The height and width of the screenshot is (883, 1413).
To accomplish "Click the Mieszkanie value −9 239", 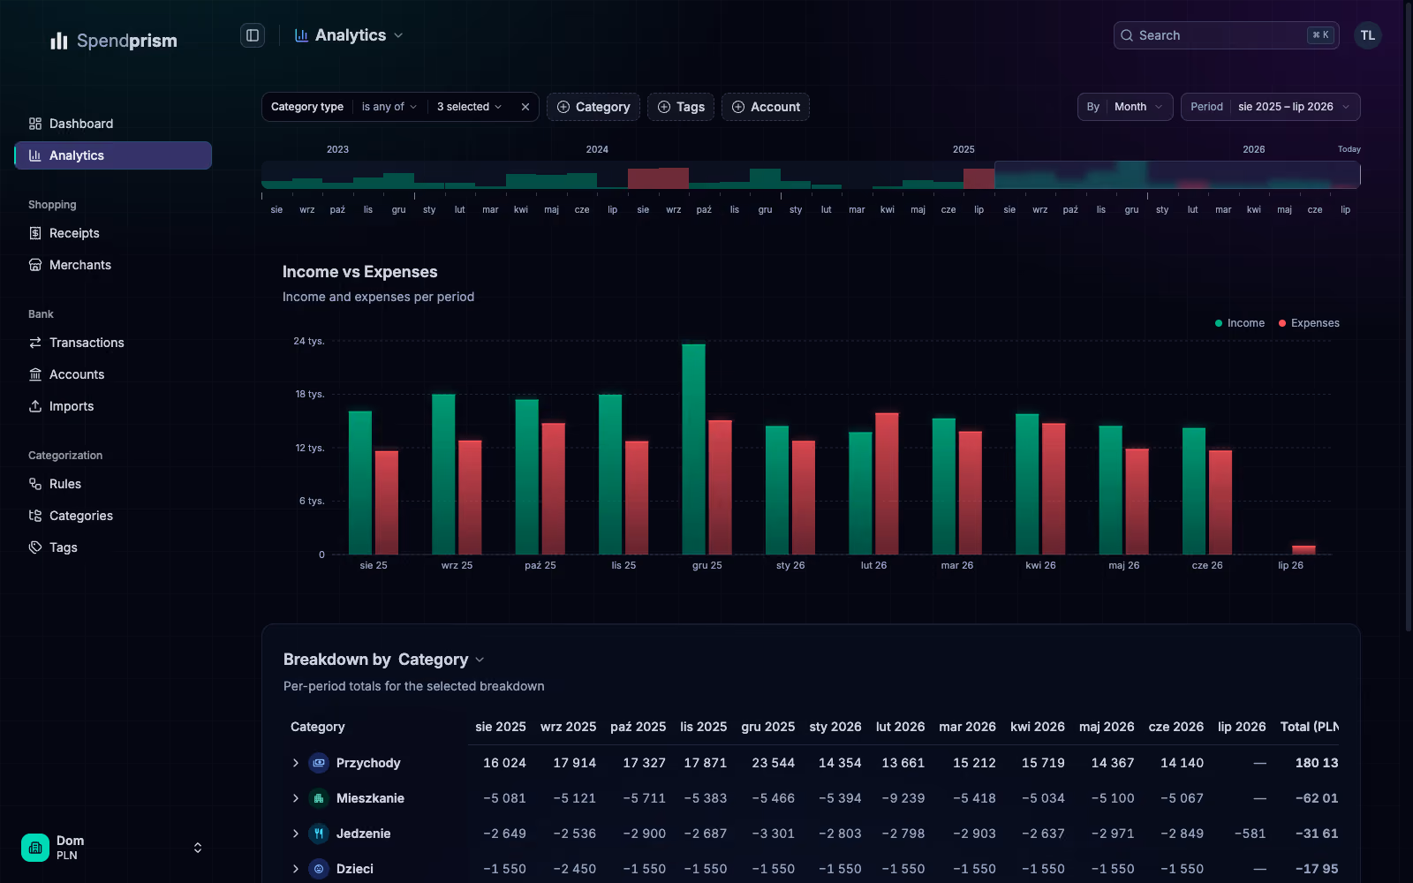I will pos(903,798).
